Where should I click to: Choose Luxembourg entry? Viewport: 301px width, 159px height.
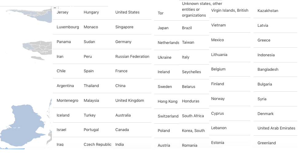[x=68, y=27]
